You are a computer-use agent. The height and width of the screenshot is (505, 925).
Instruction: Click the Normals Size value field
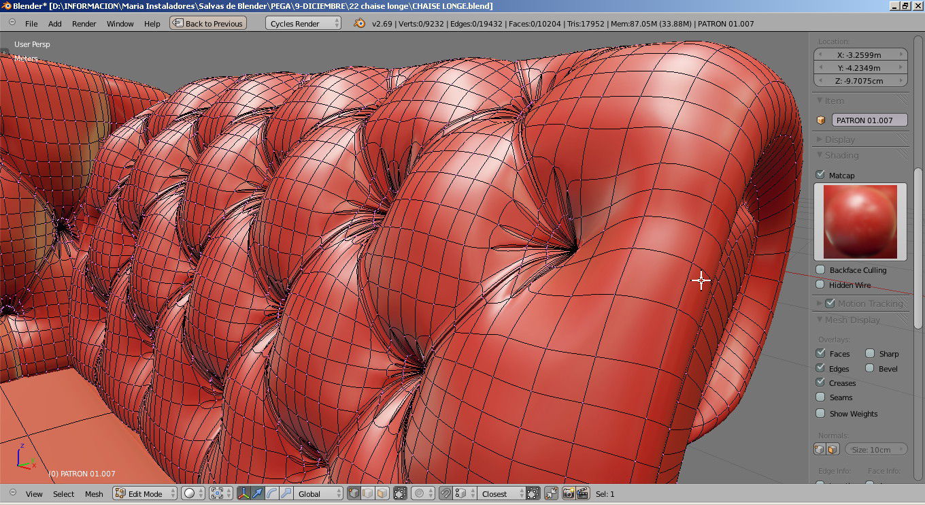[876, 449]
